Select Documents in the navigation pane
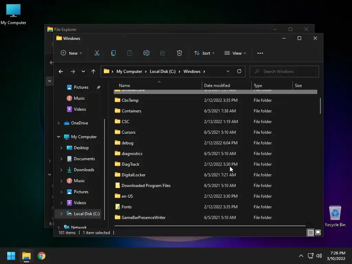 (84, 159)
